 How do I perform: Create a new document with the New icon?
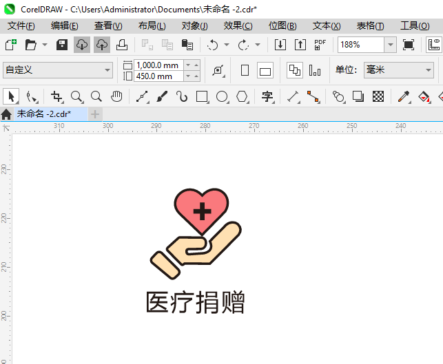click(11, 45)
